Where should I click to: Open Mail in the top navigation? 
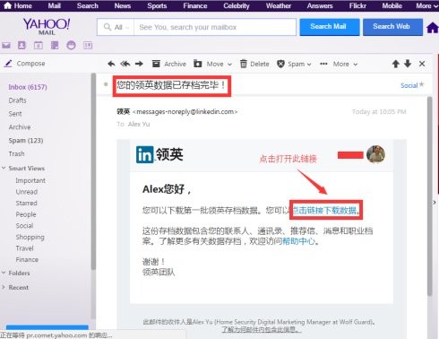click(55, 5)
